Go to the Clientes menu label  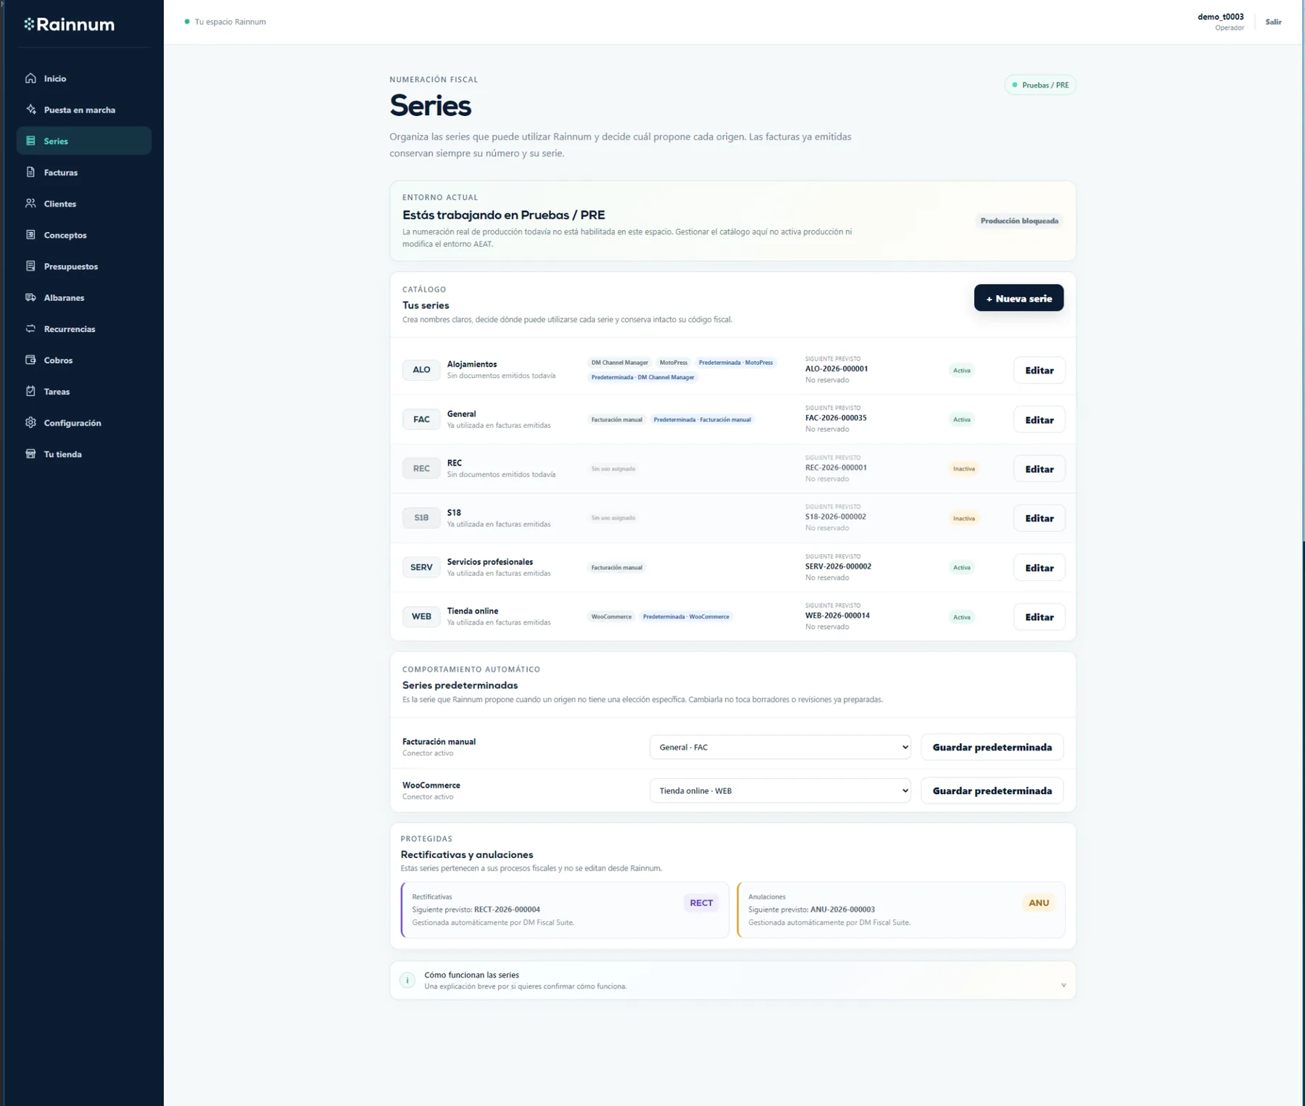pyautogui.click(x=60, y=204)
